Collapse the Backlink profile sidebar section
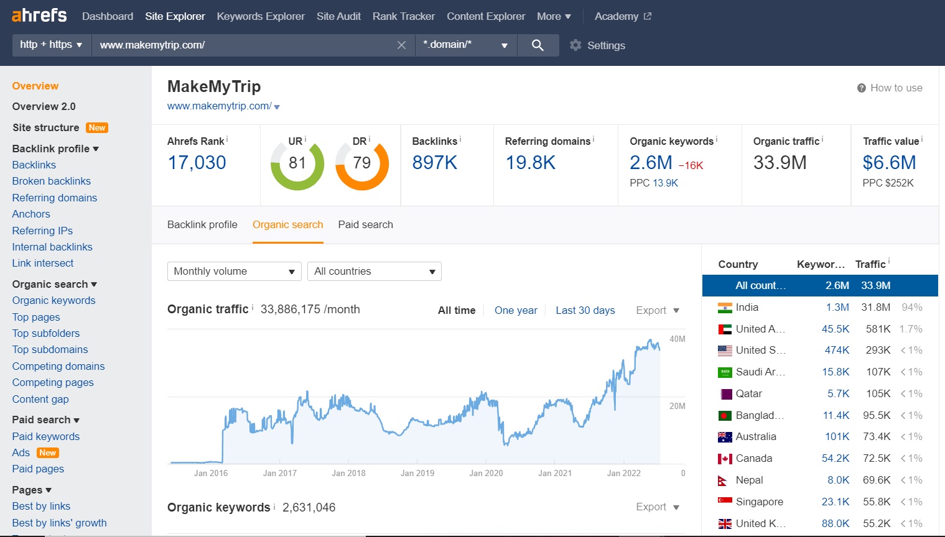Image resolution: width=945 pixels, height=537 pixels. point(55,149)
